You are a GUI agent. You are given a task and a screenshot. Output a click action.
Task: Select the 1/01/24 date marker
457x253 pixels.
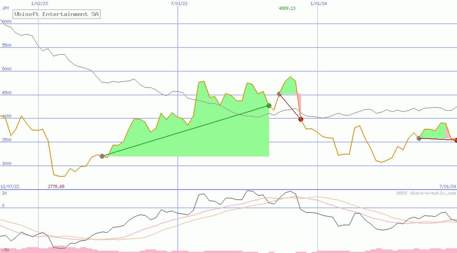(319, 4)
